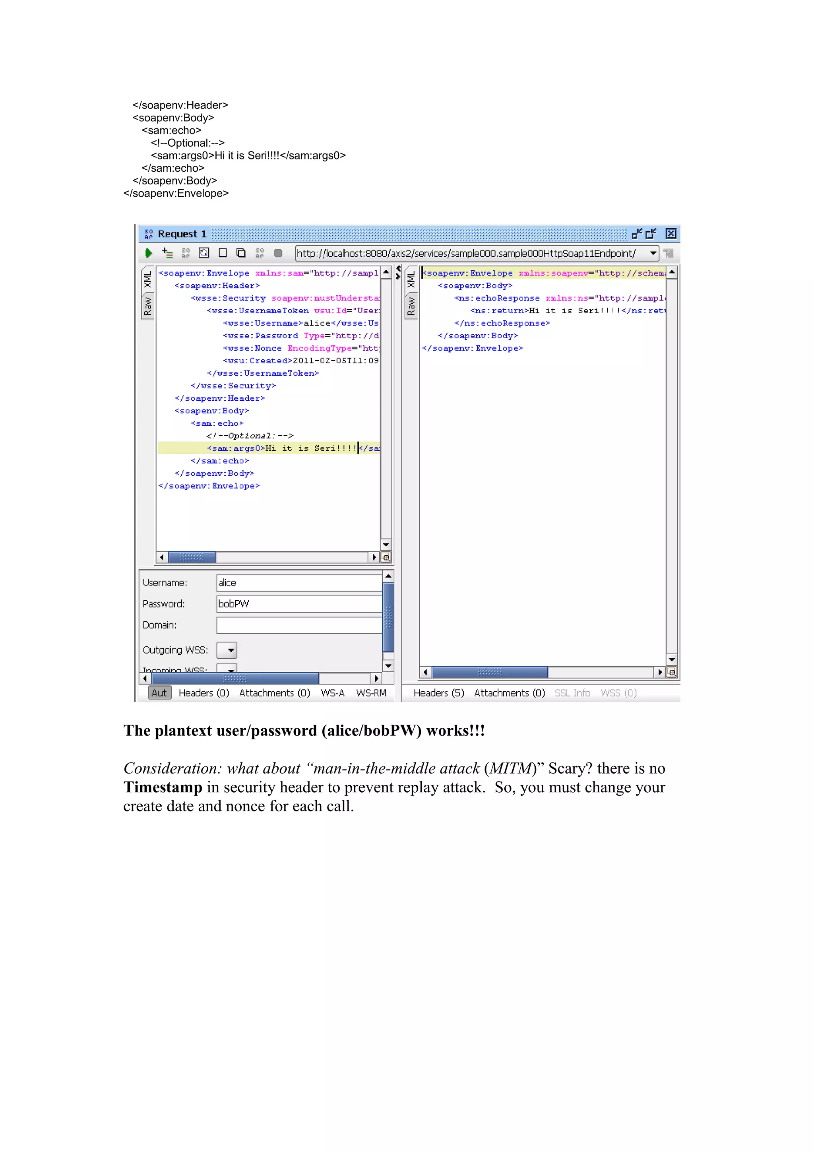Open the response Headers (5) tab

click(x=439, y=693)
